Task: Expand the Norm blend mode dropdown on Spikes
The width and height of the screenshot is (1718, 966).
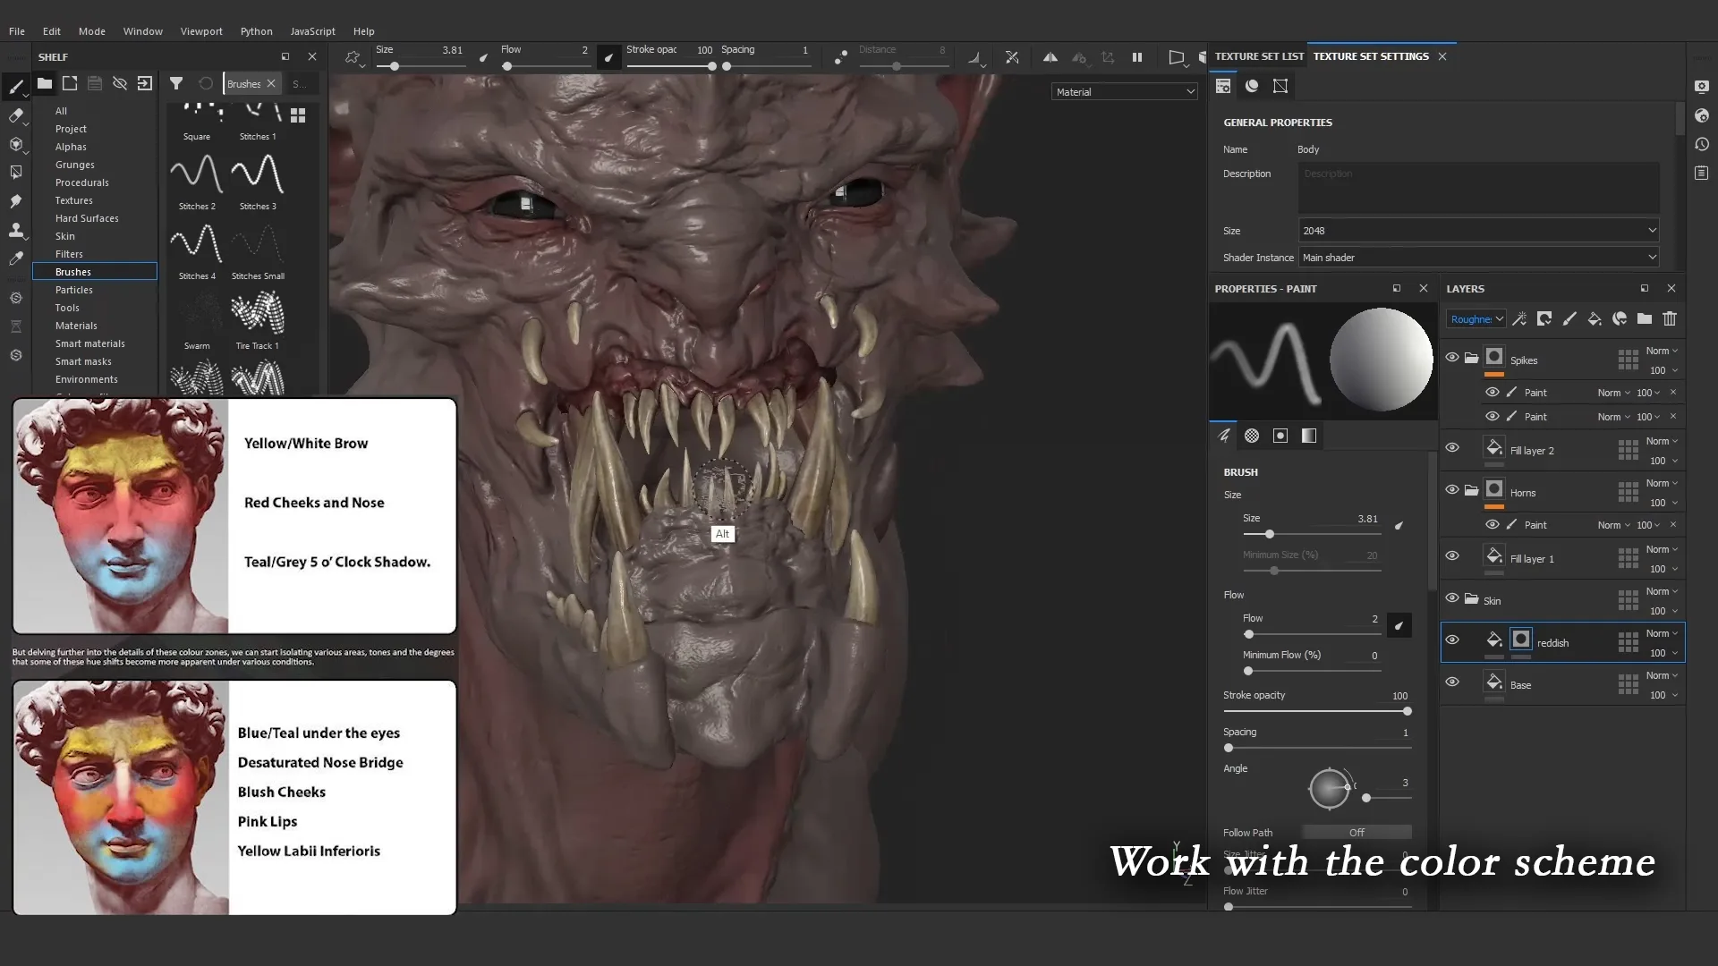Action: (1661, 351)
